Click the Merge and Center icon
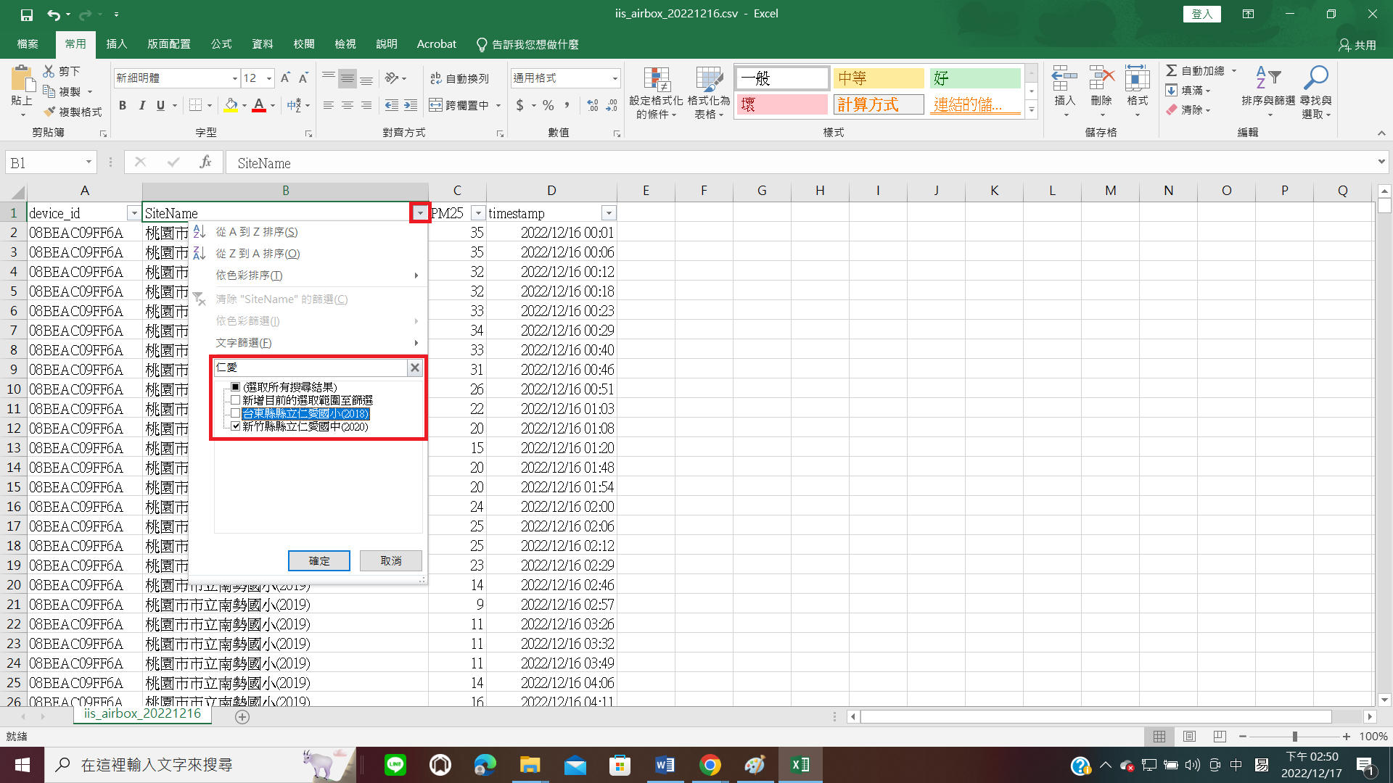Image resolution: width=1393 pixels, height=783 pixels. pos(435,106)
